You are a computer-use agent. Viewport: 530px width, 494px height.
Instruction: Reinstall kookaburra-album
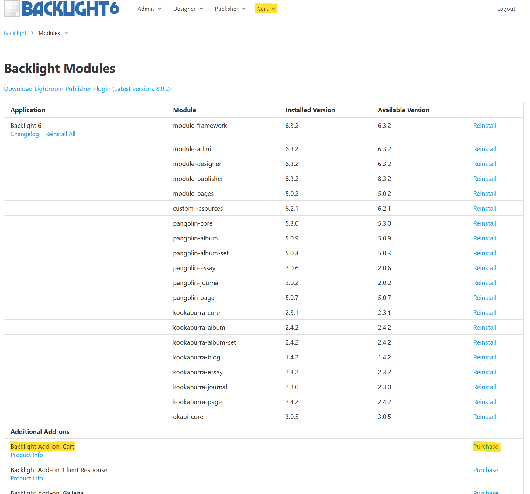click(485, 328)
